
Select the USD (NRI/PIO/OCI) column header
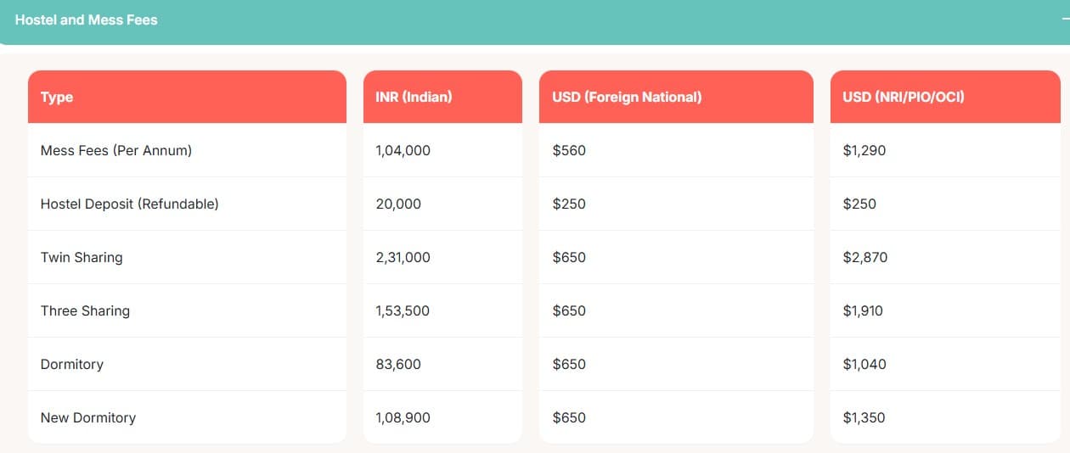[x=903, y=97]
